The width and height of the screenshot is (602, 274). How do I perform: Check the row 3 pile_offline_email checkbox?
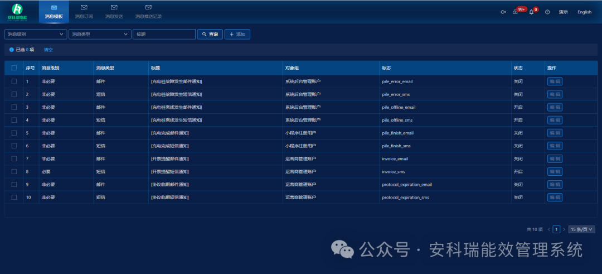(14, 107)
